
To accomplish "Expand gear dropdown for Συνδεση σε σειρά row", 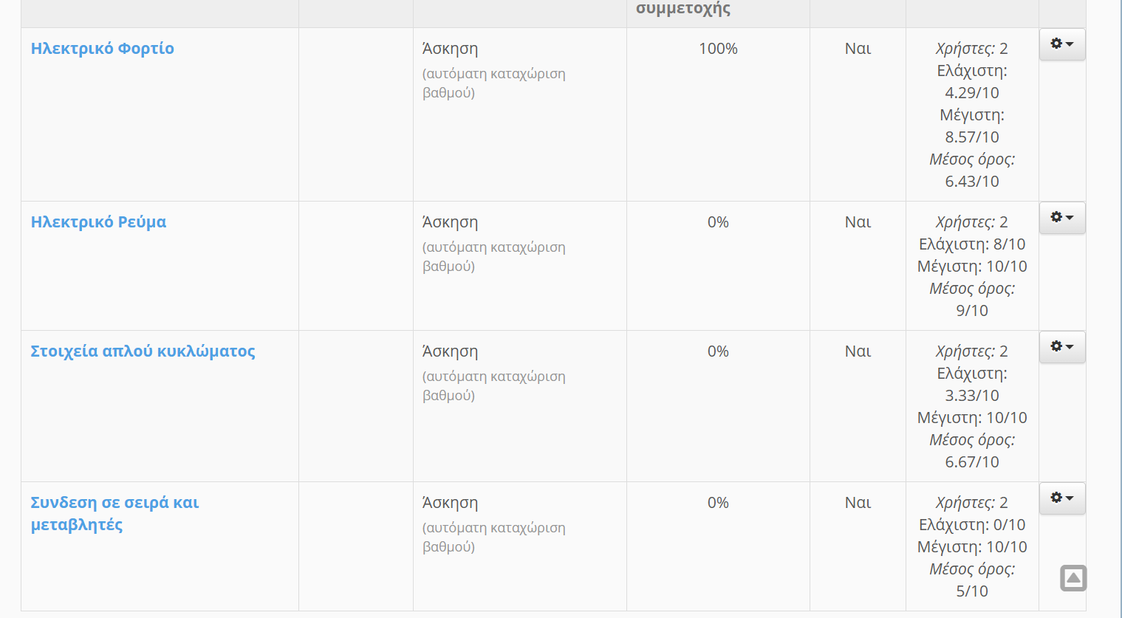I will tap(1062, 498).
